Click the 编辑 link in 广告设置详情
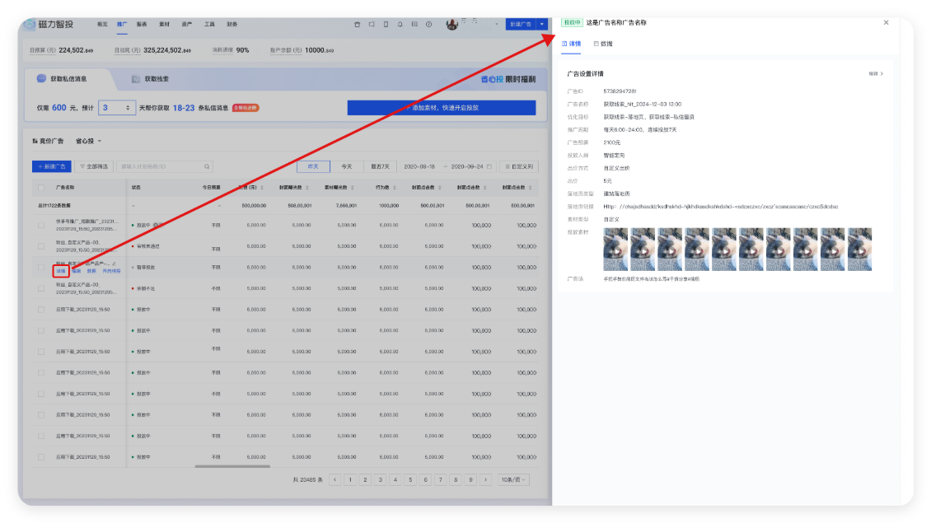 [x=875, y=73]
